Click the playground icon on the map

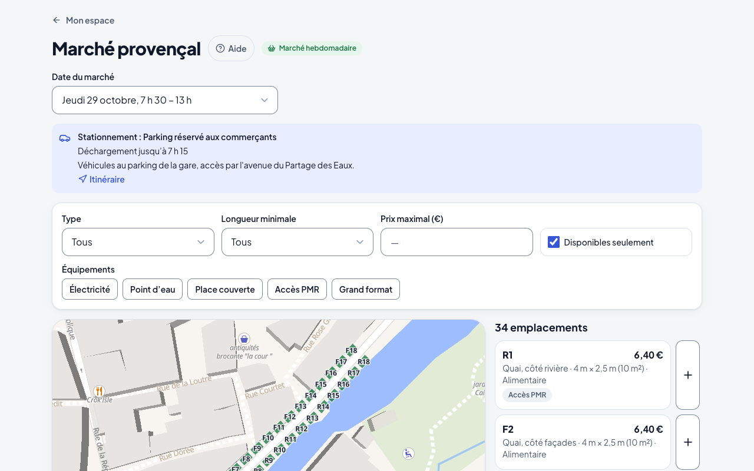[x=408, y=453]
